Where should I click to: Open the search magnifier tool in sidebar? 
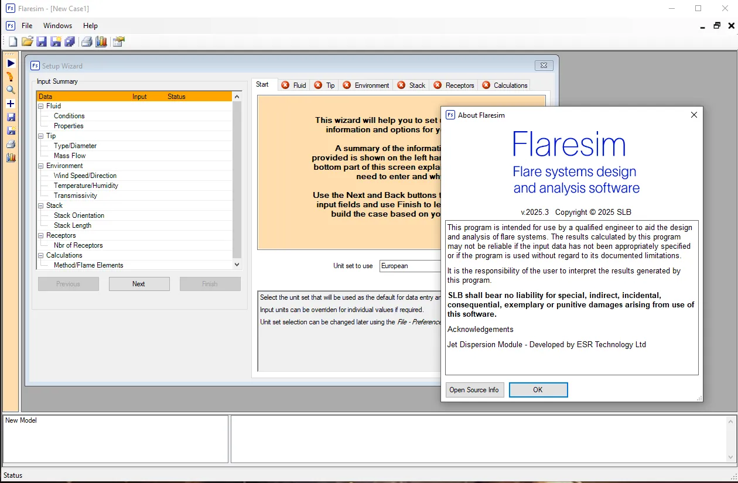[10, 90]
